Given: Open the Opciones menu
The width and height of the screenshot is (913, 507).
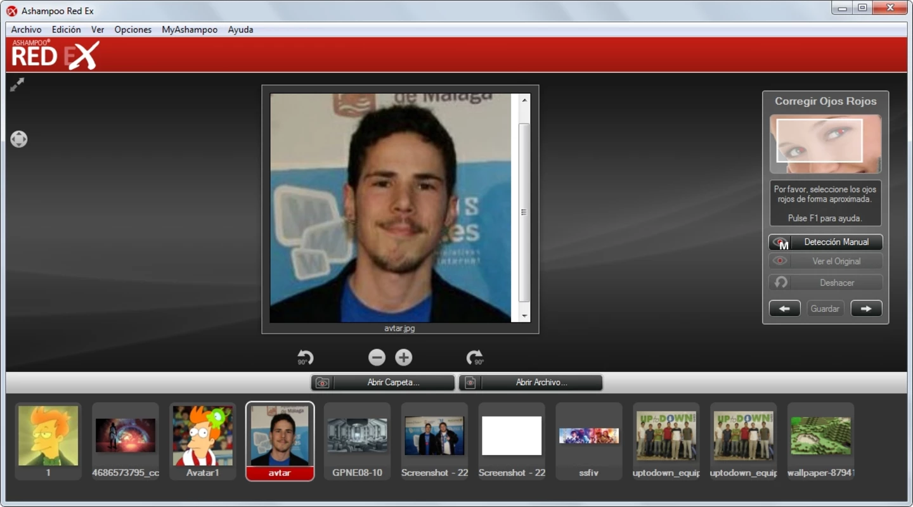Looking at the screenshot, I should (x=133, y=30).
